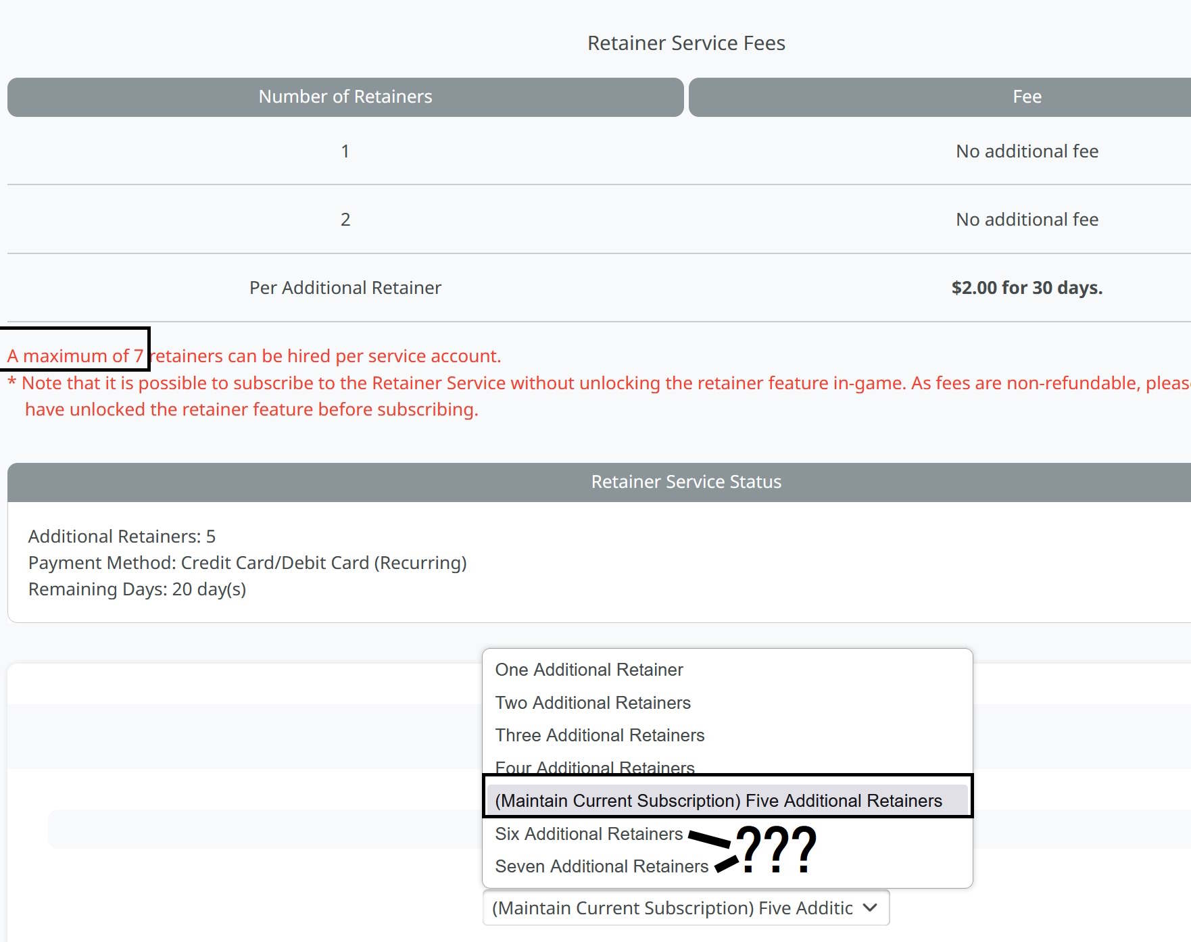Select Six Additional Retainers option

tap(727, 834)
